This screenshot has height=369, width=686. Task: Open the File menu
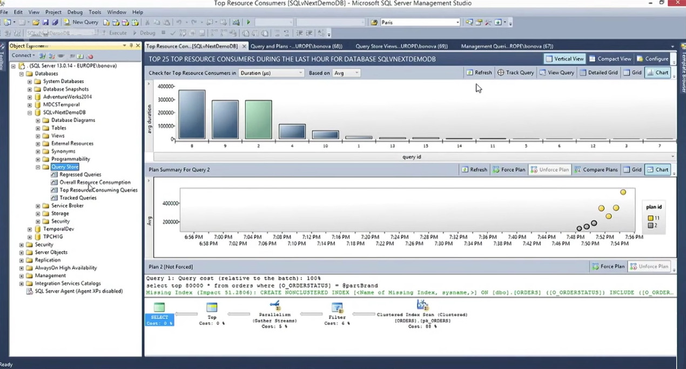click(x=4, y=12)
